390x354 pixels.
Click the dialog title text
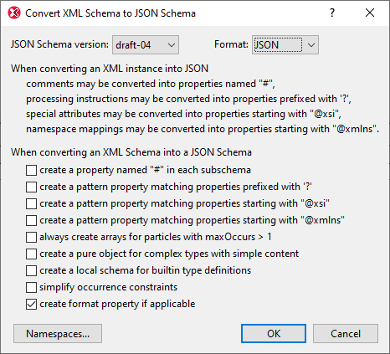tap(110, 13)
